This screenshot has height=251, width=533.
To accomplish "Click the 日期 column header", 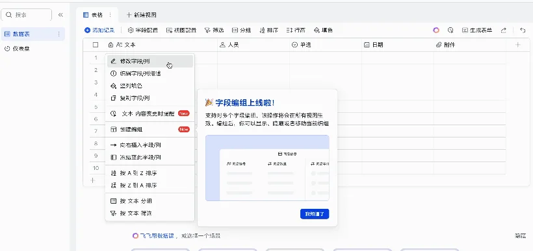I will click(397, 45).
